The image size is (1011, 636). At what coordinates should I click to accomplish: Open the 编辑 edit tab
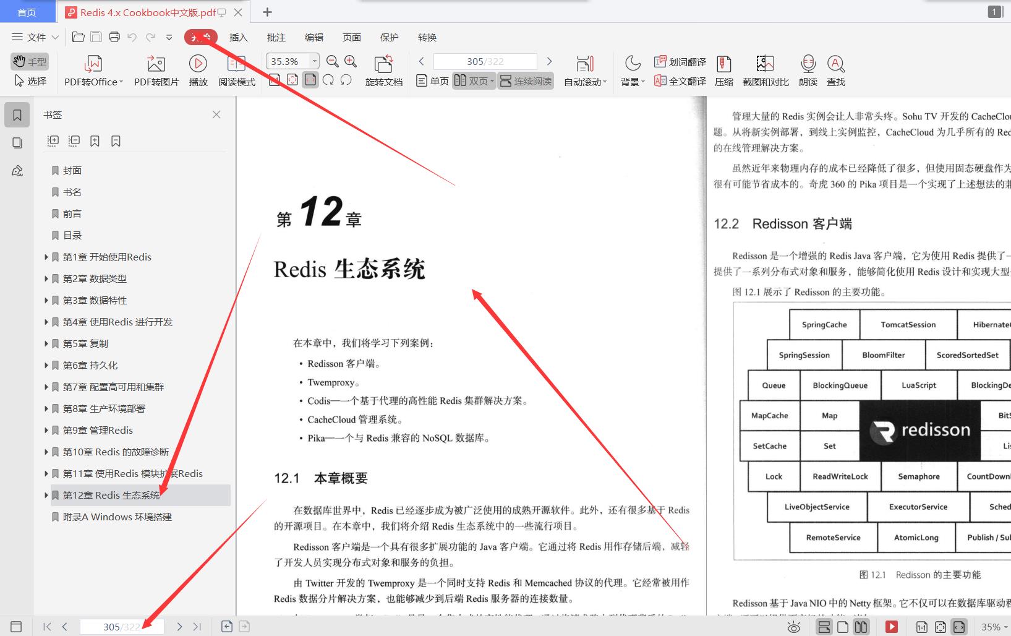coord(314,37)
